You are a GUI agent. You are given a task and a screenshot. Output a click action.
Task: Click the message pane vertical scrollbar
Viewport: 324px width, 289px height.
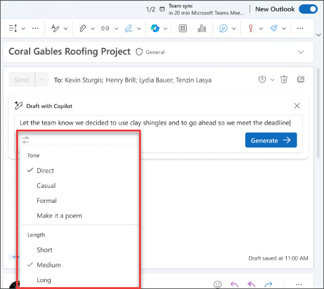coord(318,113)
